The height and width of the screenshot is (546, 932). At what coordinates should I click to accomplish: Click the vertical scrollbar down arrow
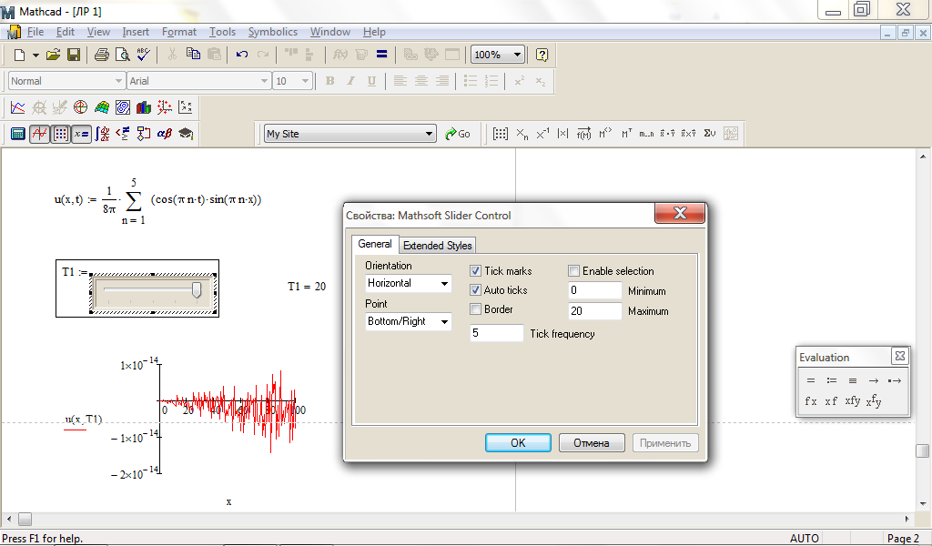tap(923, 504)
